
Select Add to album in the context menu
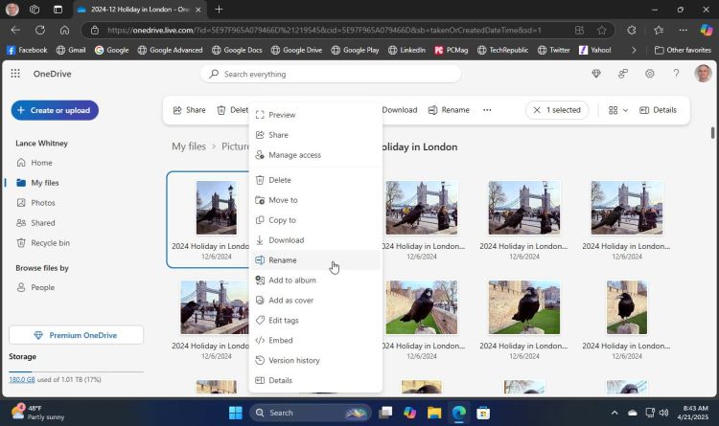(x=291, y=280)
